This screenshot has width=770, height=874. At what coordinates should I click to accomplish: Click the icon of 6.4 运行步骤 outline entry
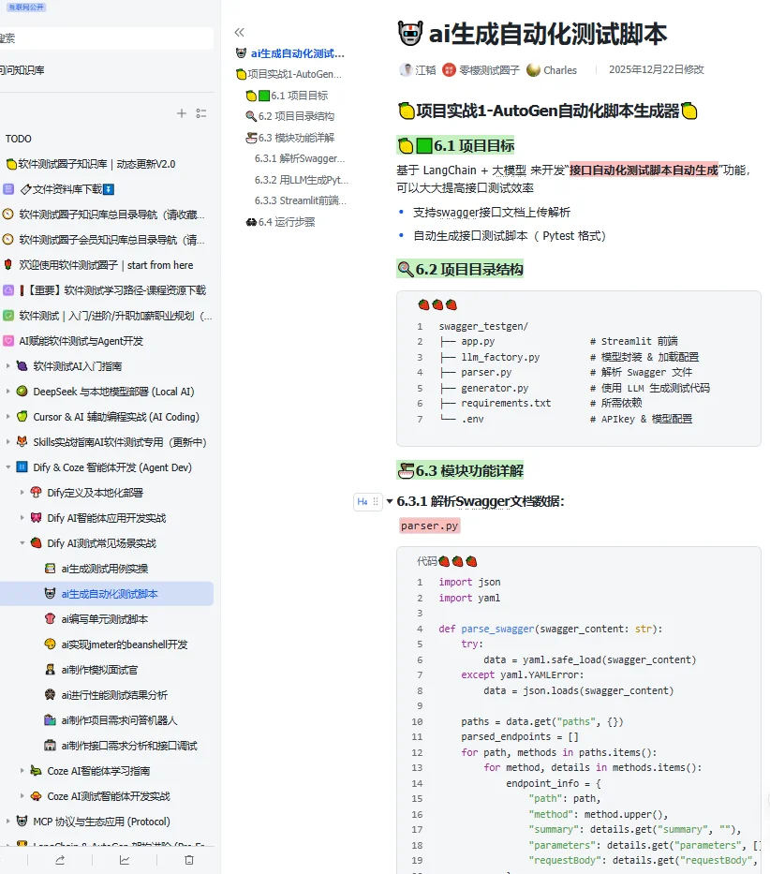(x=251, y=222)
